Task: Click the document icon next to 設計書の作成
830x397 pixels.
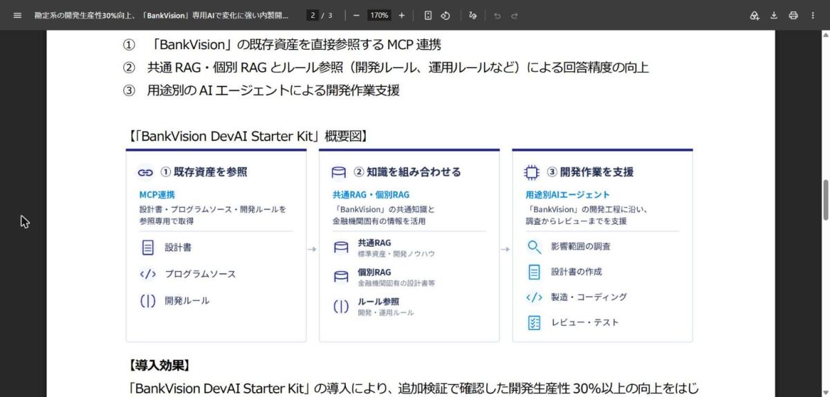Action: coord(534,272)
